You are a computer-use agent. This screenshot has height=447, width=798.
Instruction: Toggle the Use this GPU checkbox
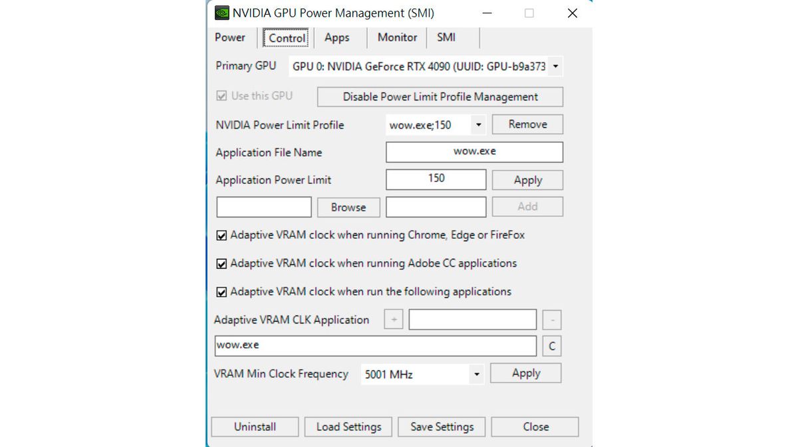222,96
